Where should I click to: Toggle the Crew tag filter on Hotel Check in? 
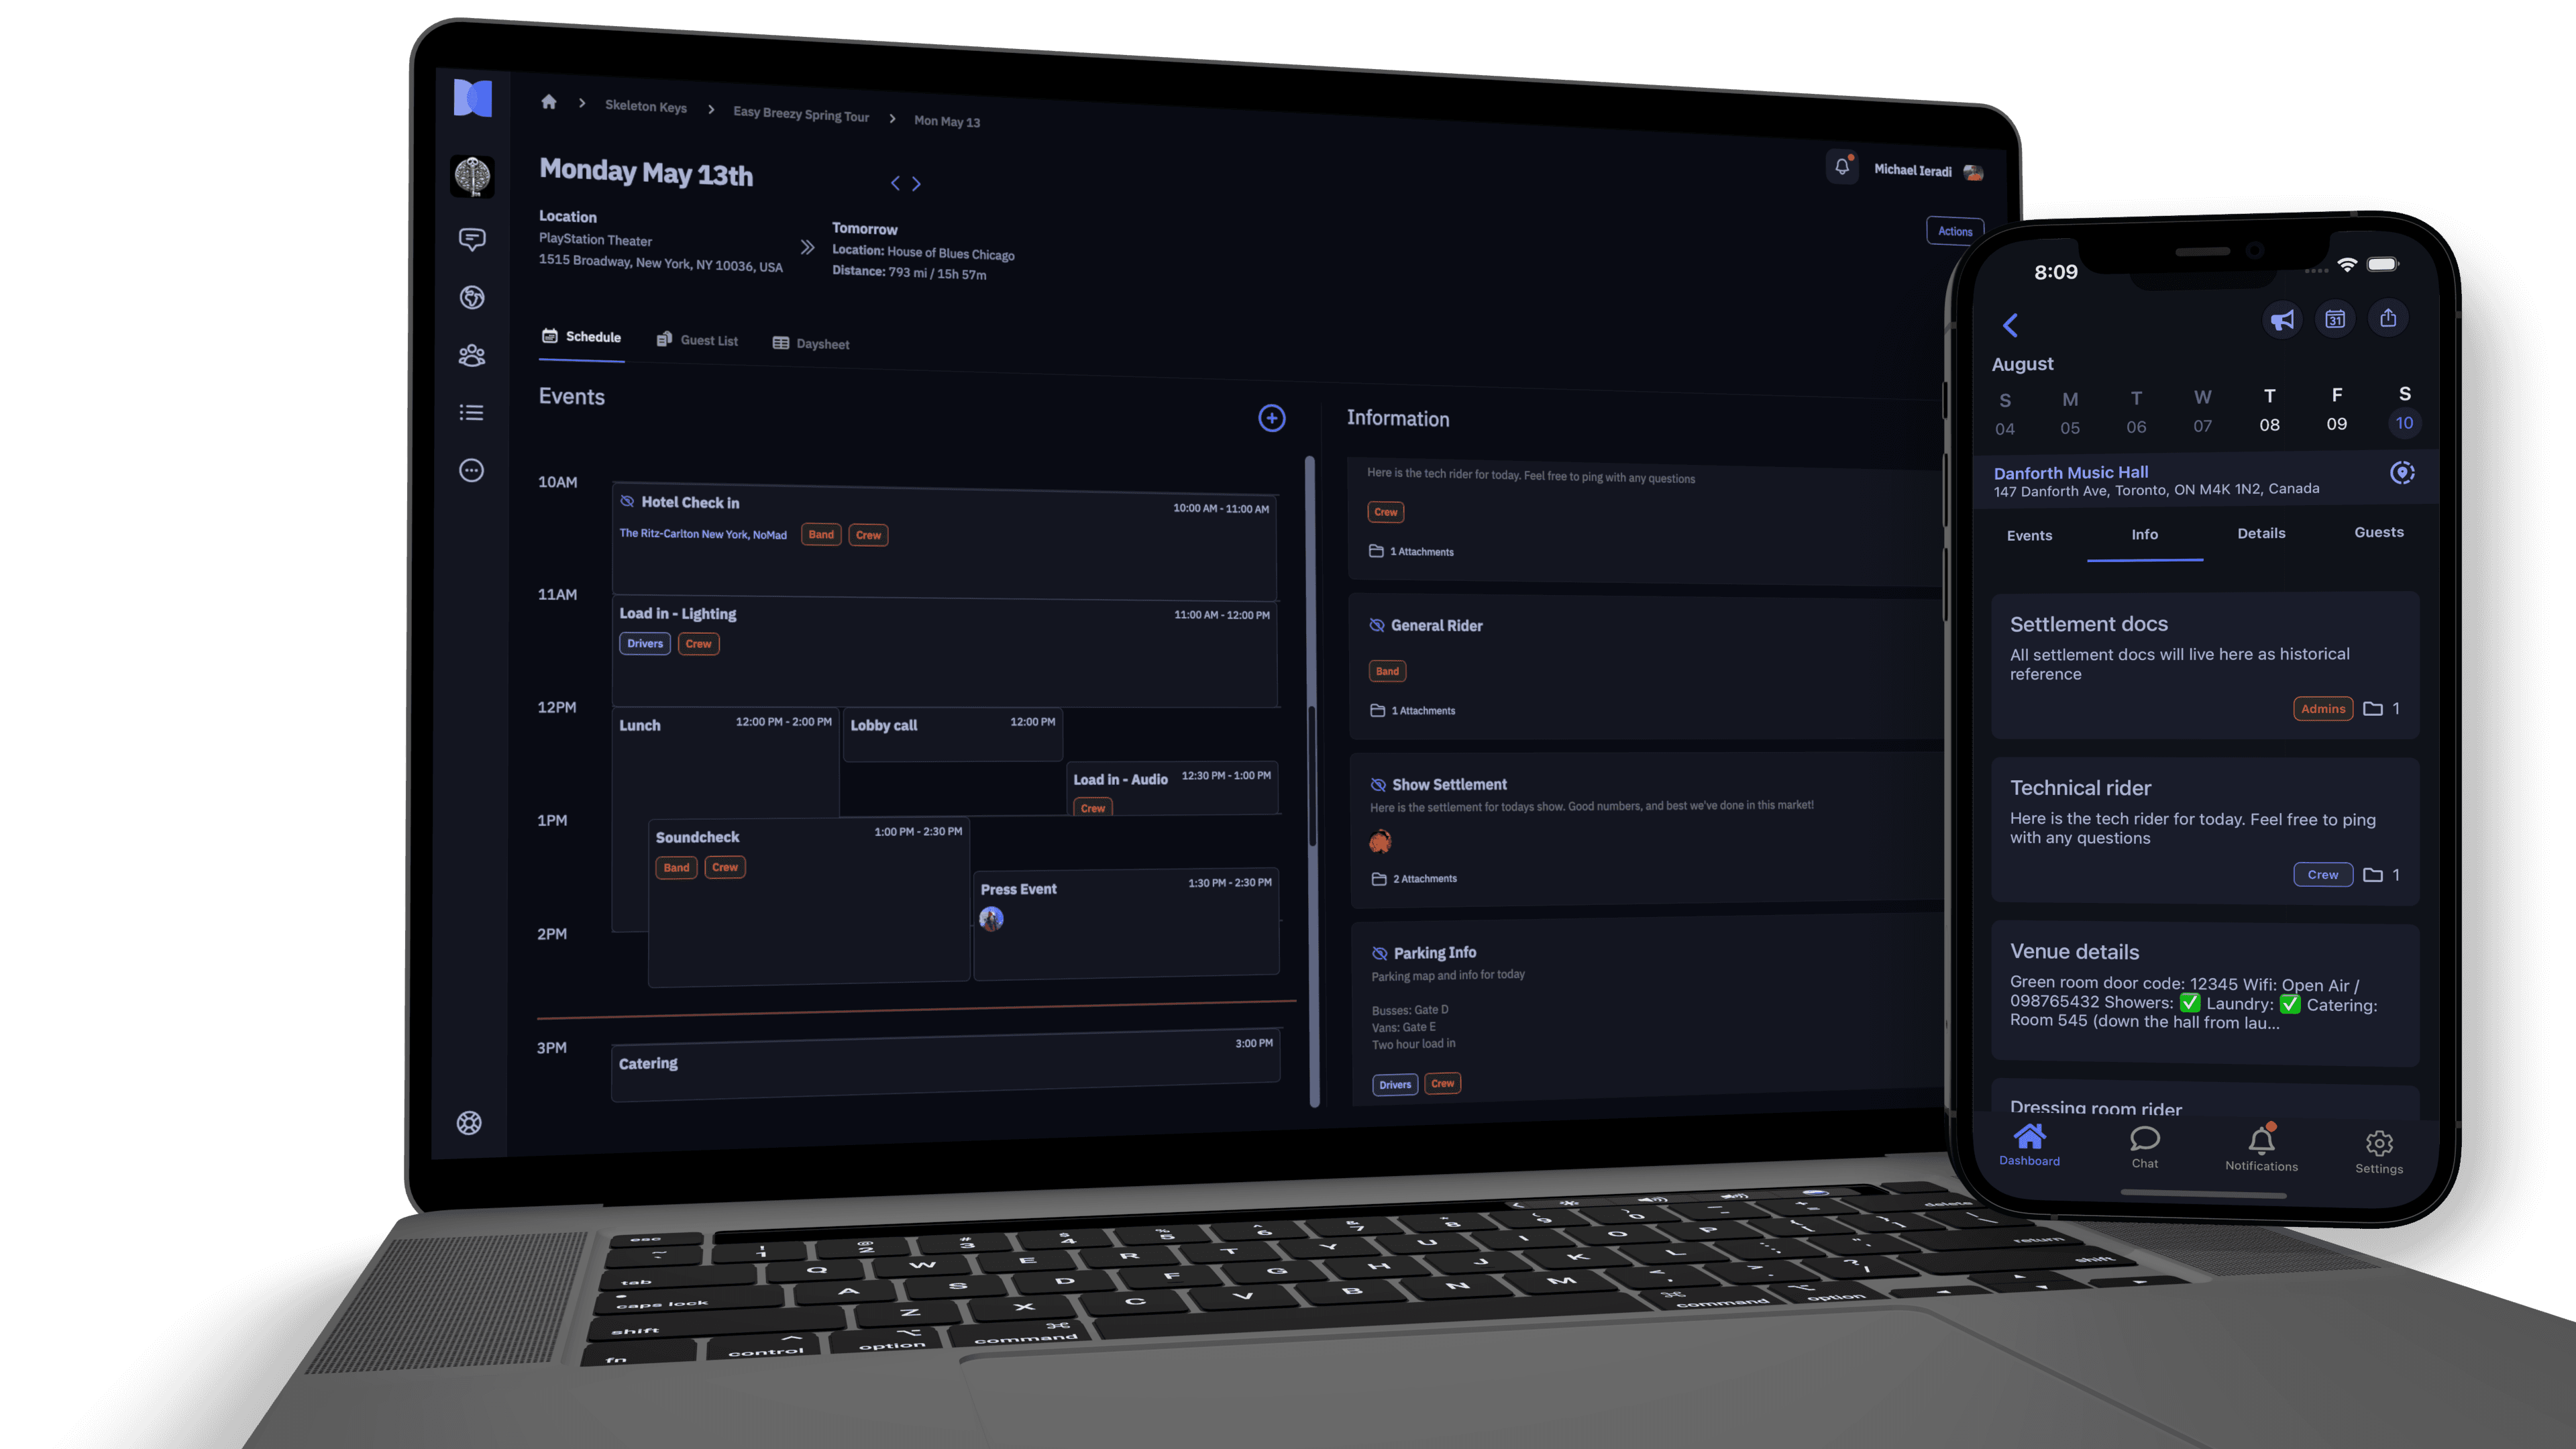[867, 534]
